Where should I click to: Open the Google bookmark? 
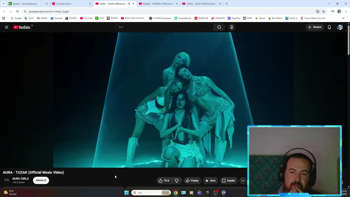click(16, 18)
